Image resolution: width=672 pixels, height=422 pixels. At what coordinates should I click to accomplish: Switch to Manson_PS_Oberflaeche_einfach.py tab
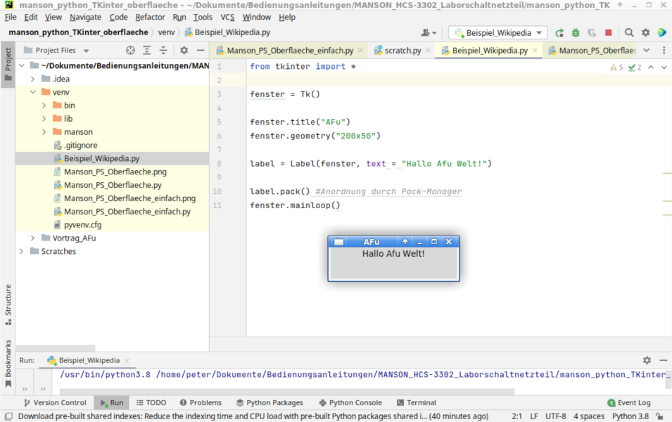pos(290,51)
